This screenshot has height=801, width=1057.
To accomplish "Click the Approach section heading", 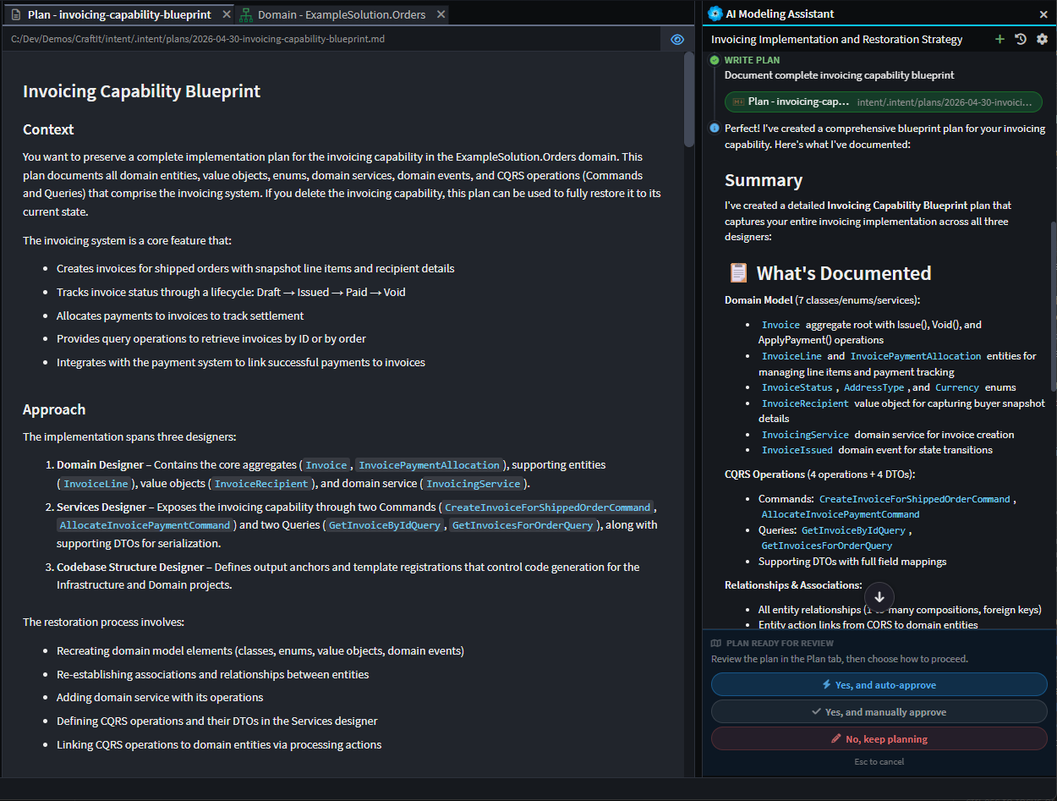I will click(54, 409).
